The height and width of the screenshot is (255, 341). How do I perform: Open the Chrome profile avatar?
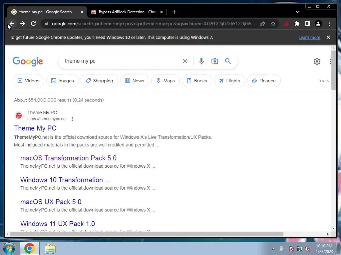coord(318,24)
